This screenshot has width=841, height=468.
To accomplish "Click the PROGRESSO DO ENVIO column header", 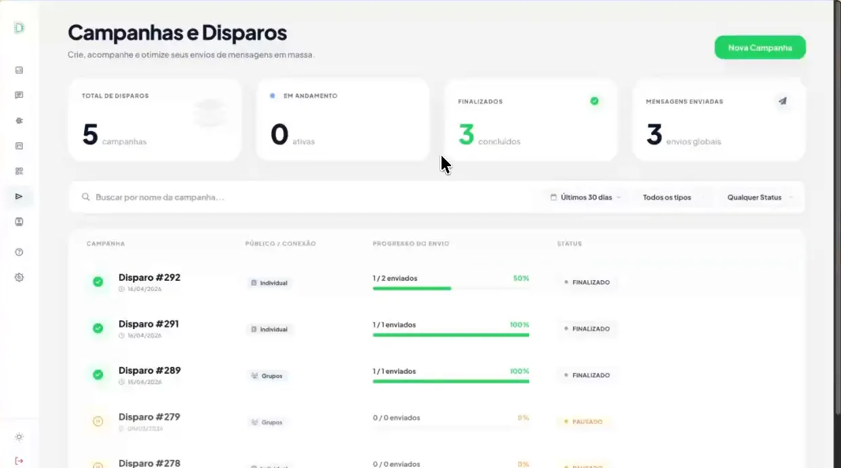I will tap(411, 243).
